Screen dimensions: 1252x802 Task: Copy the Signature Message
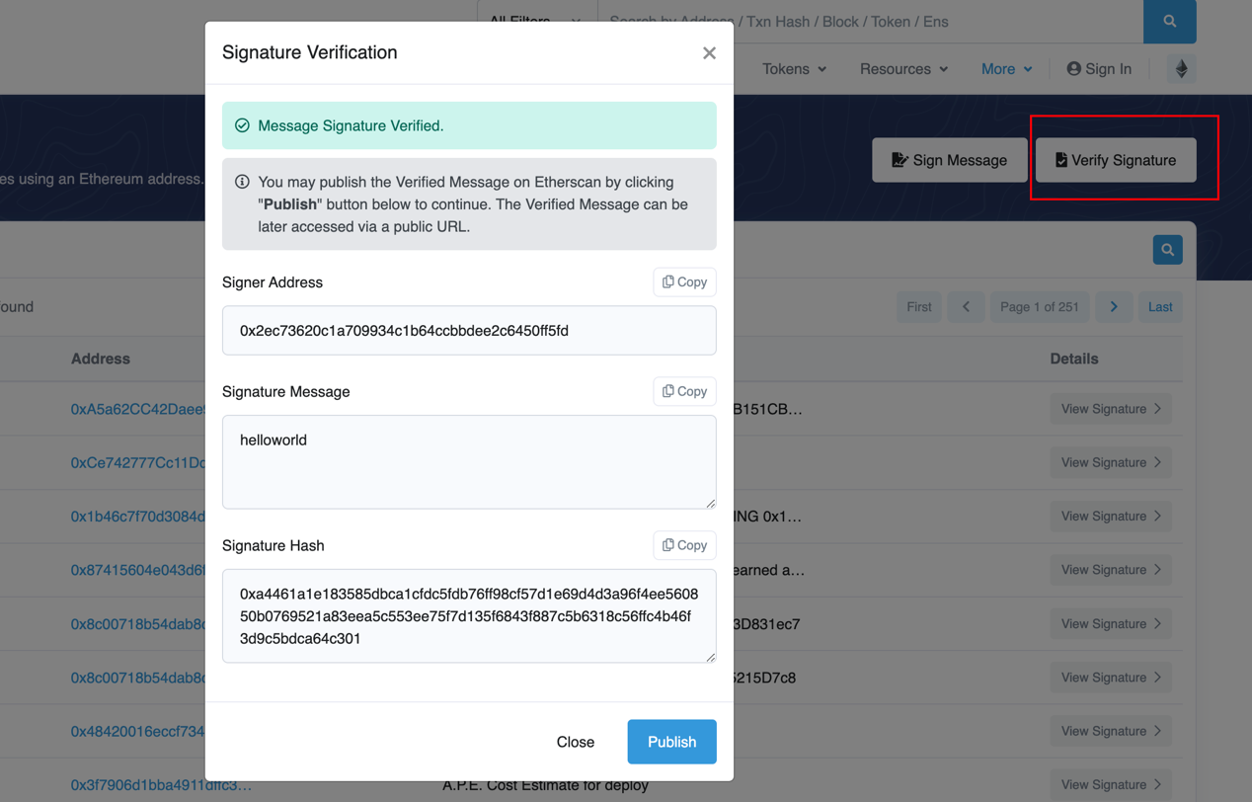pyautogui.click(x=684, y=392)
